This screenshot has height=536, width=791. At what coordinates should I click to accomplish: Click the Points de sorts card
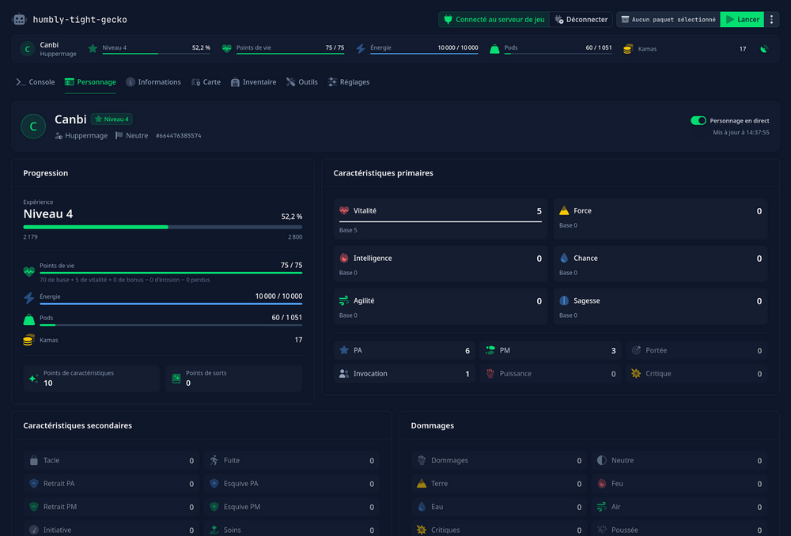tap(234, 378)
